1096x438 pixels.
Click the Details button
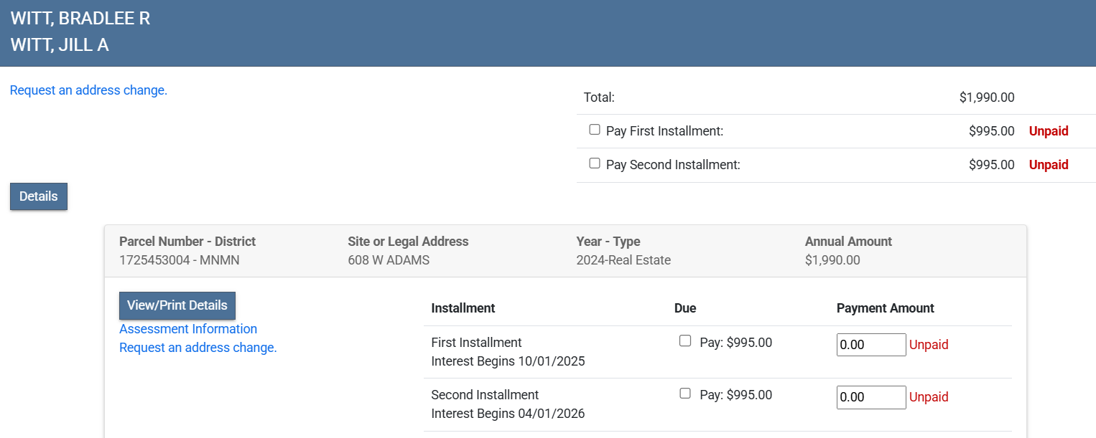[x=39, y=196]
